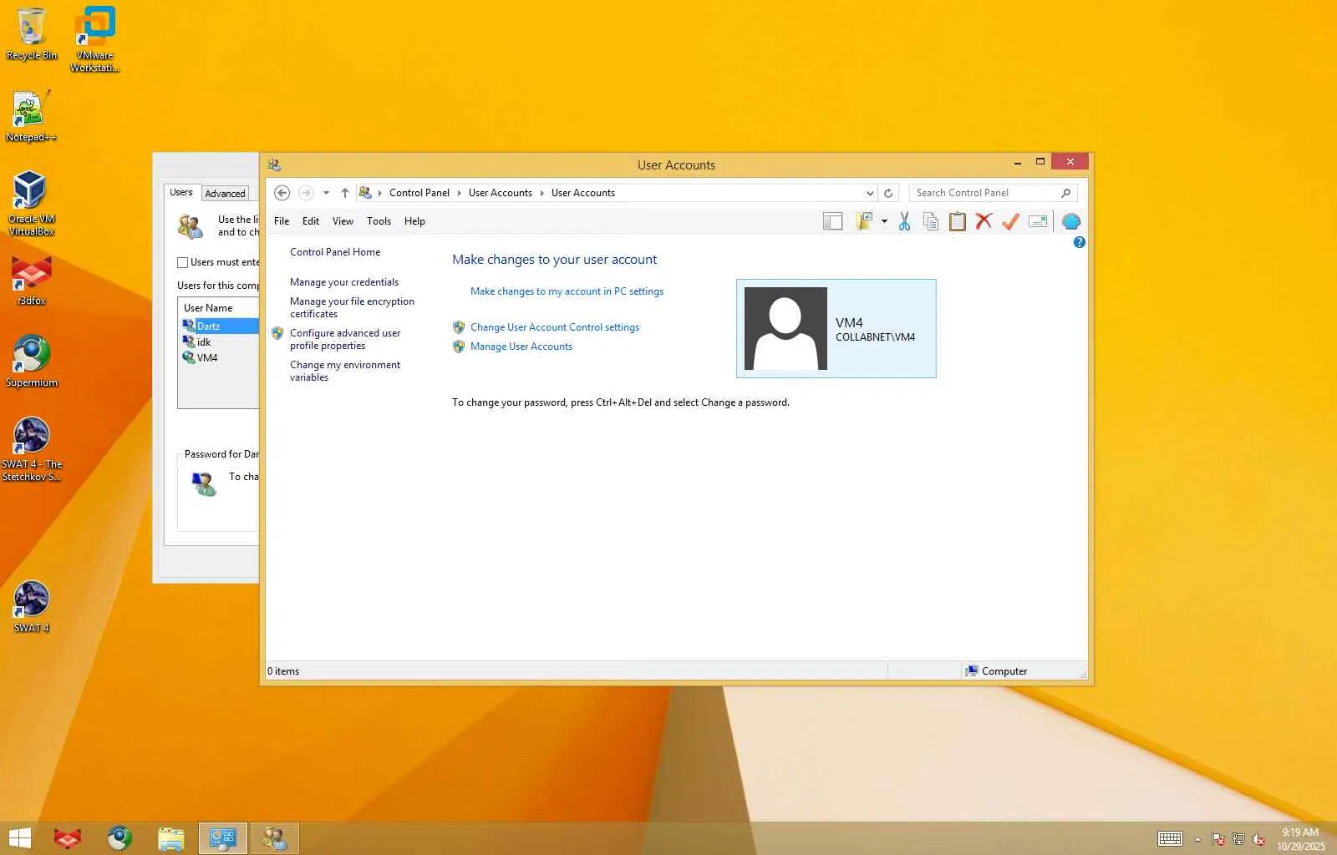Viewport: 1337px width, 855px height.
Task: Click the first User Accounts breadcrumb
Action: (x=500, y=193)
